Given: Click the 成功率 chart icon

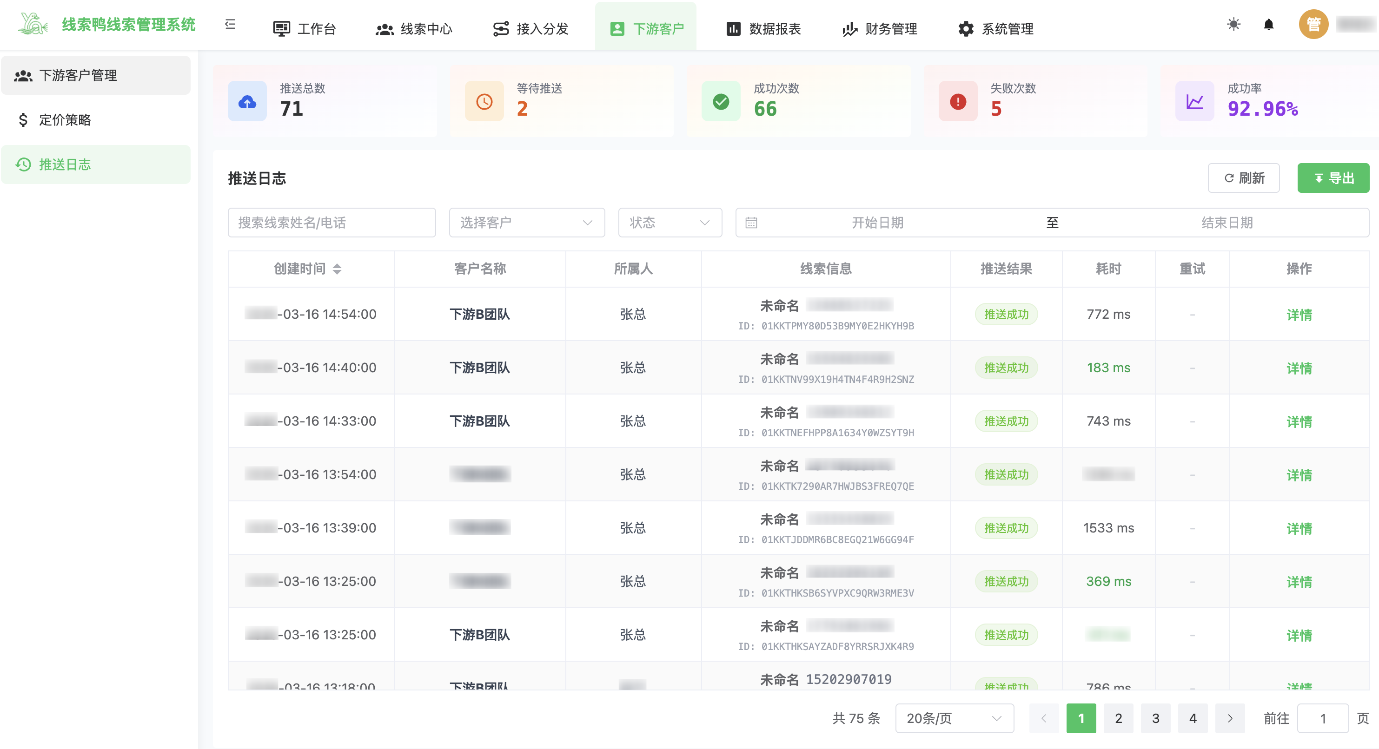Looking at the screenshot, I should click(1194, 102).
